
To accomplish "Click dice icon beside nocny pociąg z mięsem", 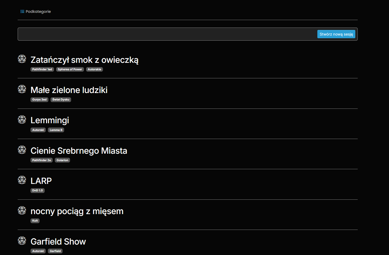I will [22, 210].
